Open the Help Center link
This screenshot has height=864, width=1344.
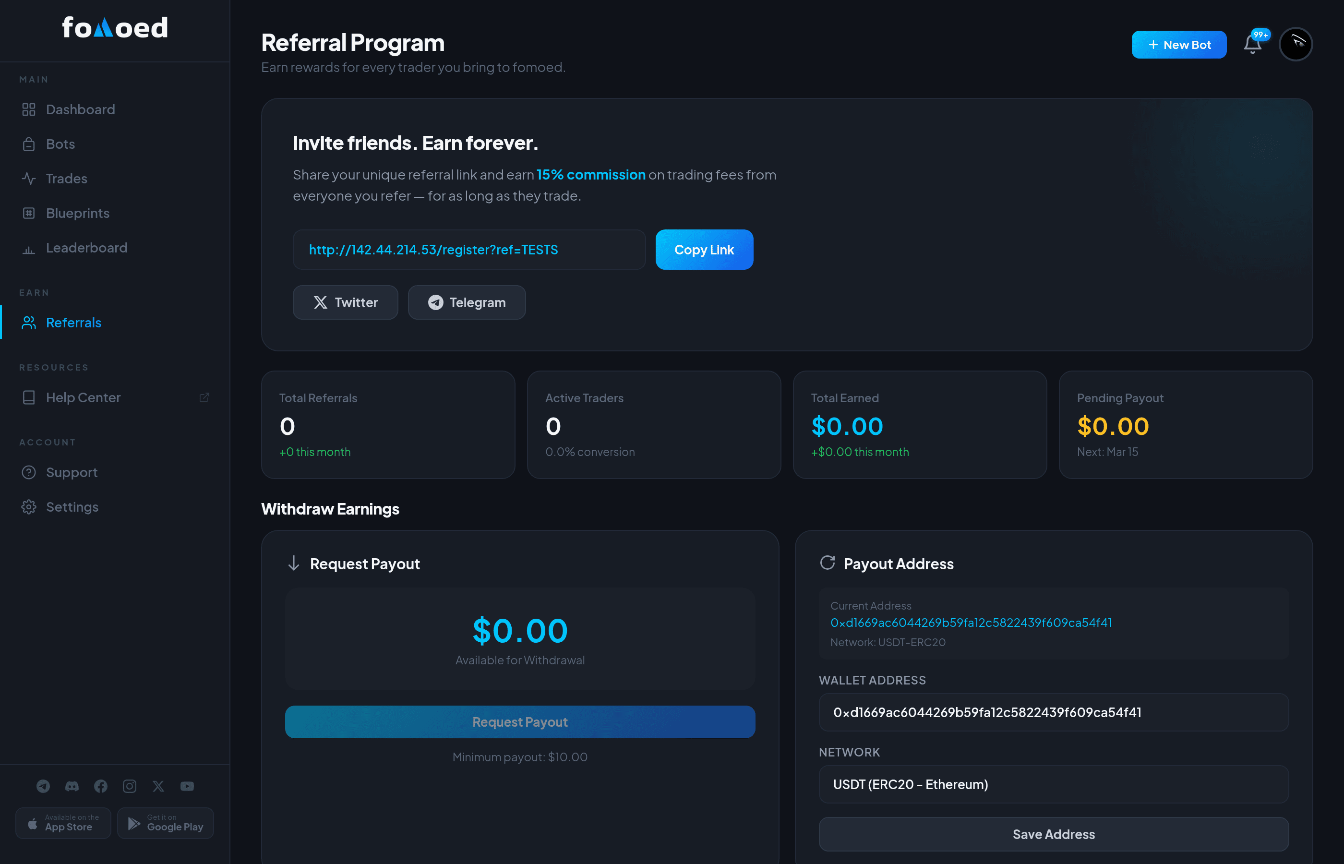114,398
